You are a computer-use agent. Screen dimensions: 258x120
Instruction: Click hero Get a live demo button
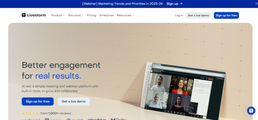point(74,101)
